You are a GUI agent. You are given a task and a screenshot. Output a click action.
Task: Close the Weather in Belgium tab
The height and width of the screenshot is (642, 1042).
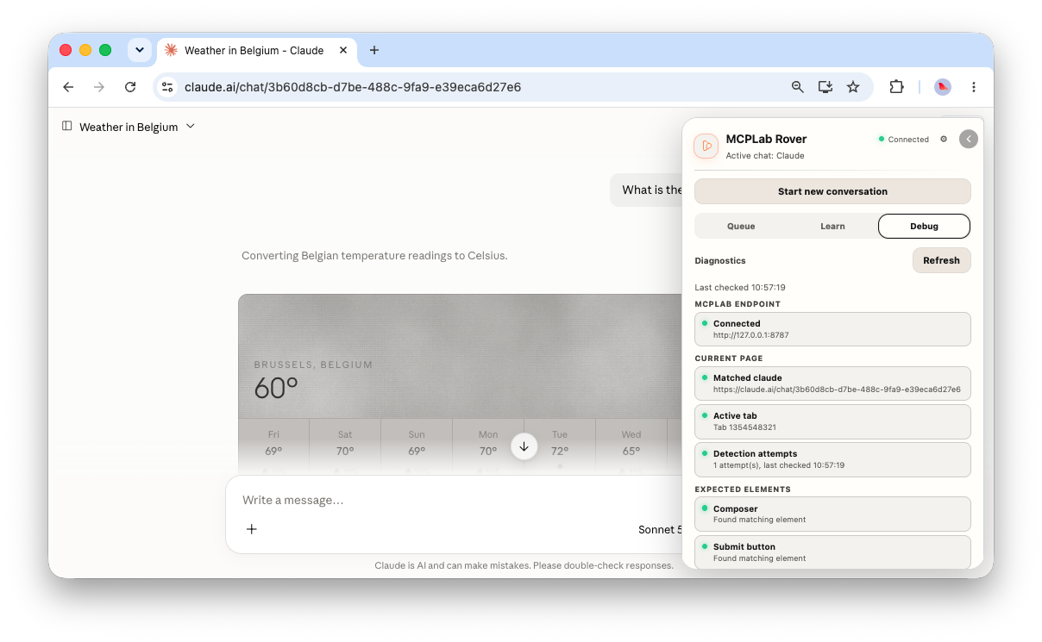click(x=343, y=50)
